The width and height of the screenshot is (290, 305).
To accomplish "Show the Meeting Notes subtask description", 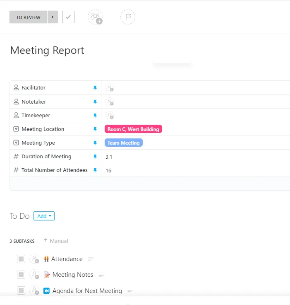I will click(101, 275).
